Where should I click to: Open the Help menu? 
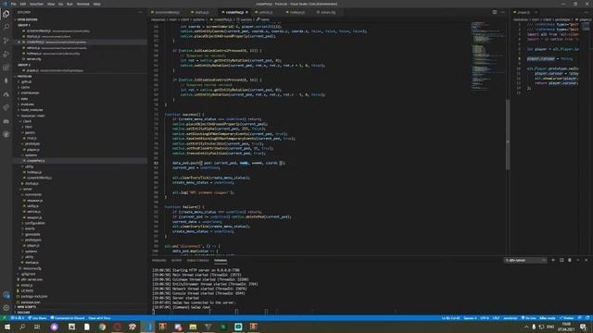click(96, 4)
